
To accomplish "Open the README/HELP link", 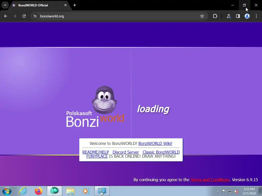I will click(96, 152).
